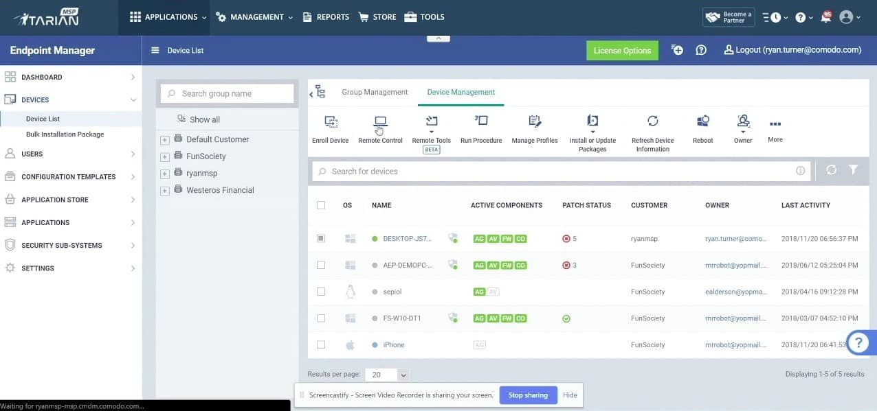The image size is (877, 411).
Task: Click Install or Update Packages icon
Action: [592, 121]
